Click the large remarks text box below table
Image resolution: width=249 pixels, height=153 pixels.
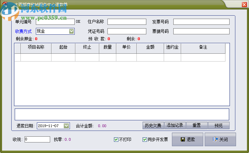pos(122,114)
